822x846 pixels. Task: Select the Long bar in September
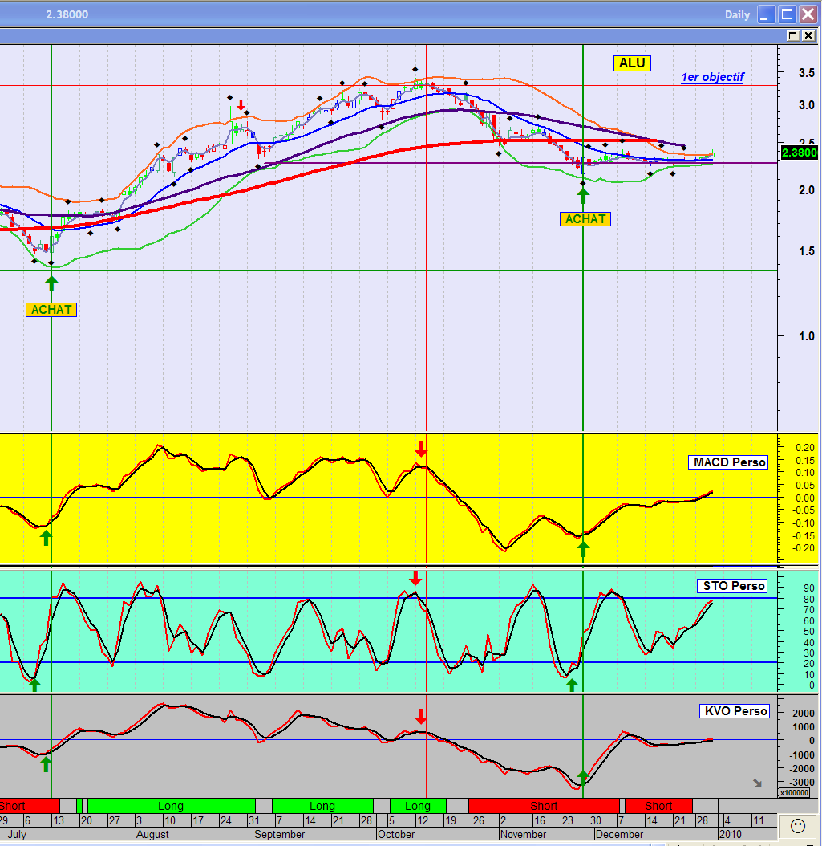(322, 806)
